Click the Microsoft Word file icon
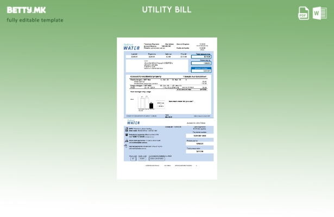Viewport: 334px width, 217px height. [x=320, y=13]
